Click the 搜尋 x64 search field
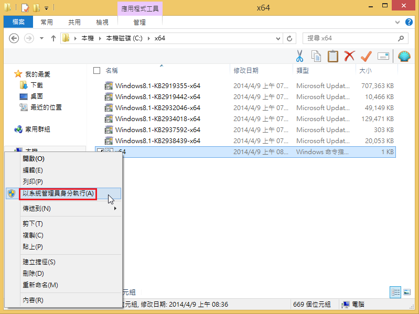The image size is (419, 314). click(x=350, y=38)
